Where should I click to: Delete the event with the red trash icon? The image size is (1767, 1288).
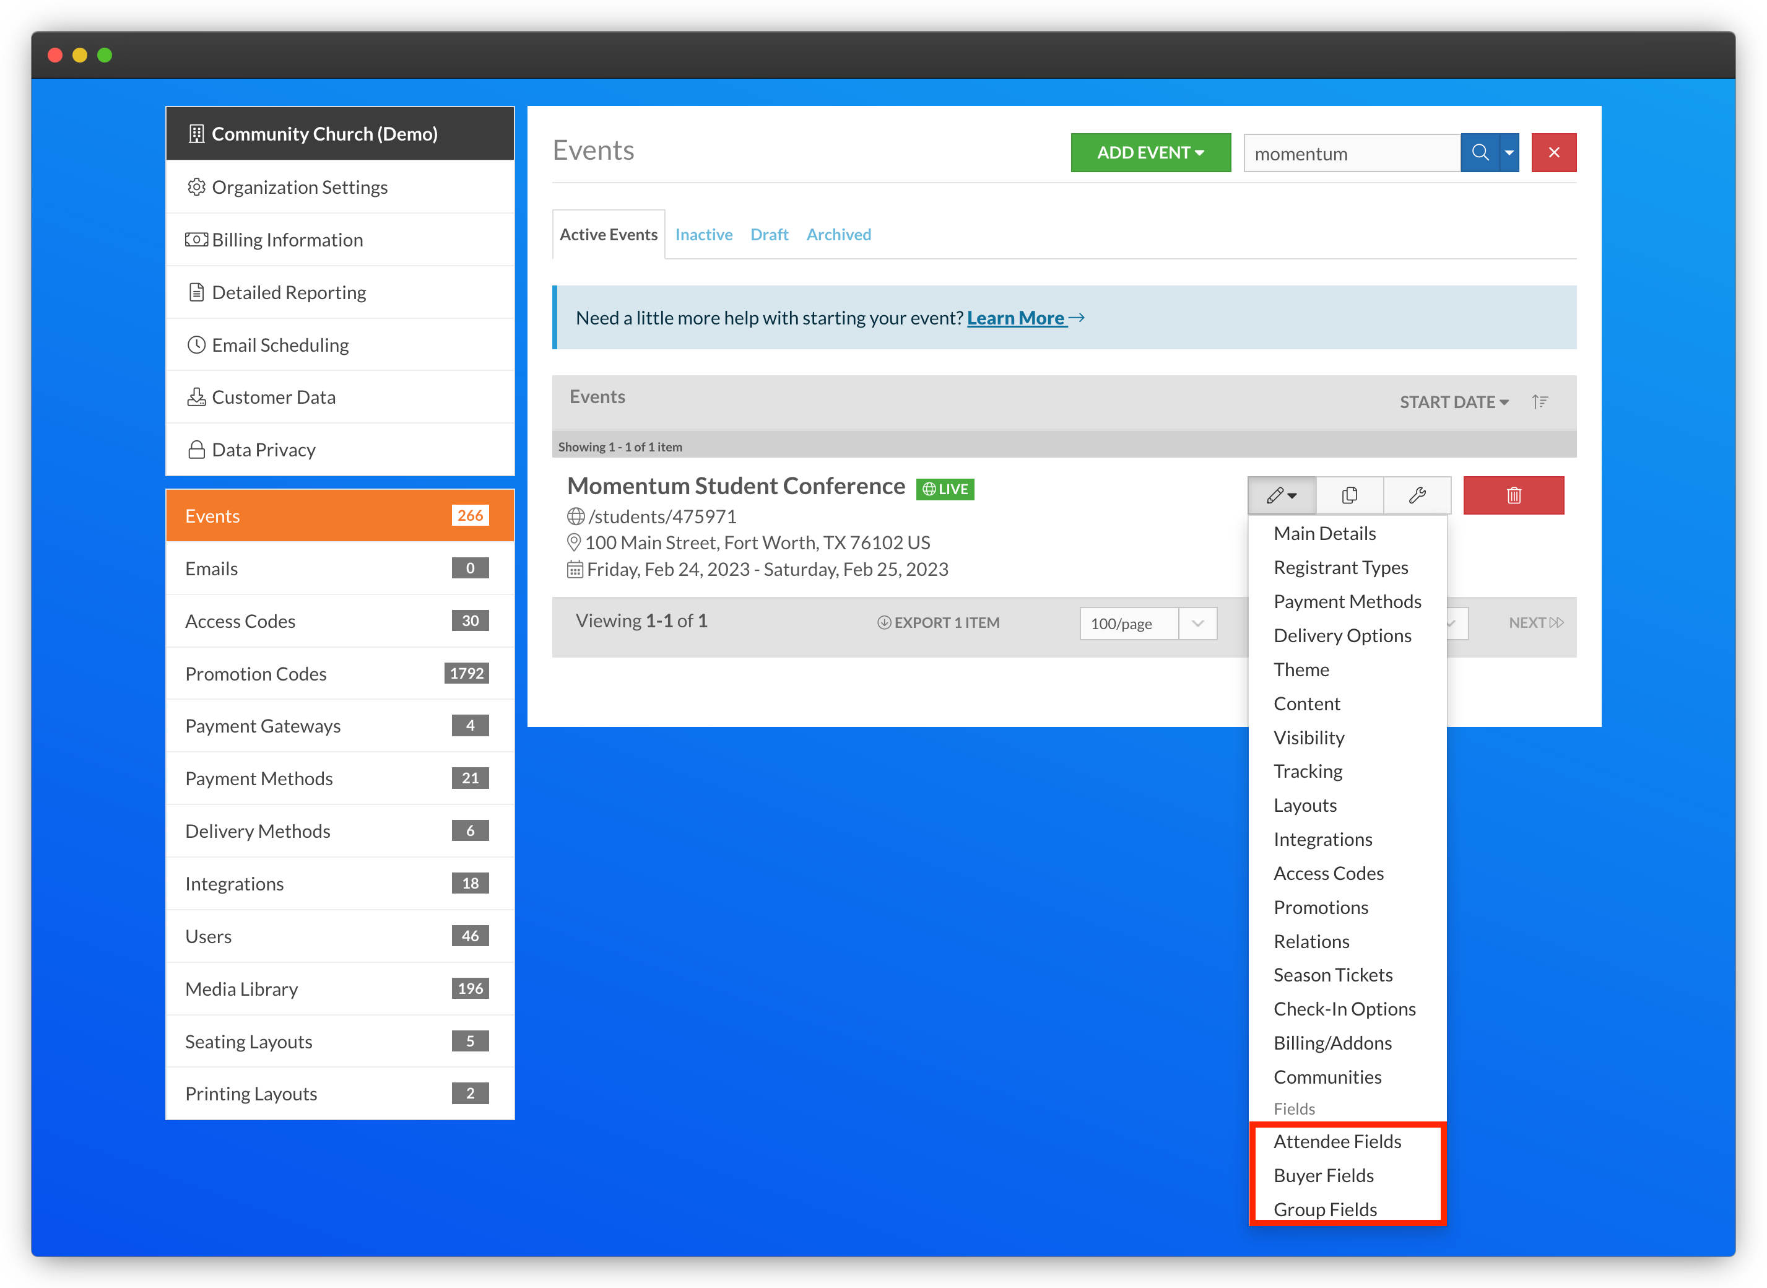[1513, 495]
